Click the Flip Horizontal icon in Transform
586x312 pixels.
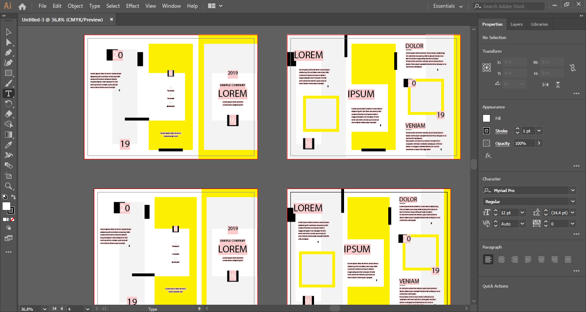click(x=545, y=84)
